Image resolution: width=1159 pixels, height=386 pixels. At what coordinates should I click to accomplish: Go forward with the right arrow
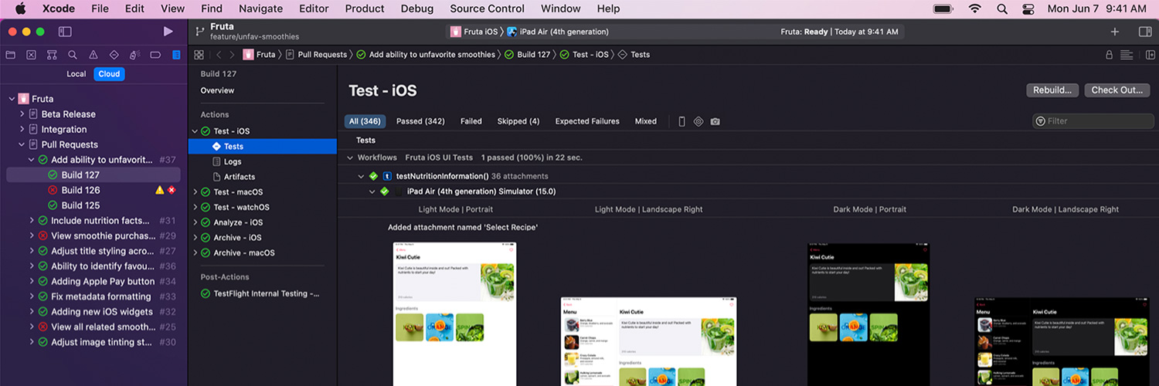pyautogui.click(x=232, y=55)
